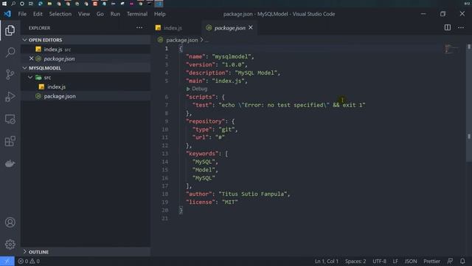The width and height of the screenshot is (472, 266).
Task: Open File Explorer from the taskbar
Action: (49, 4)
